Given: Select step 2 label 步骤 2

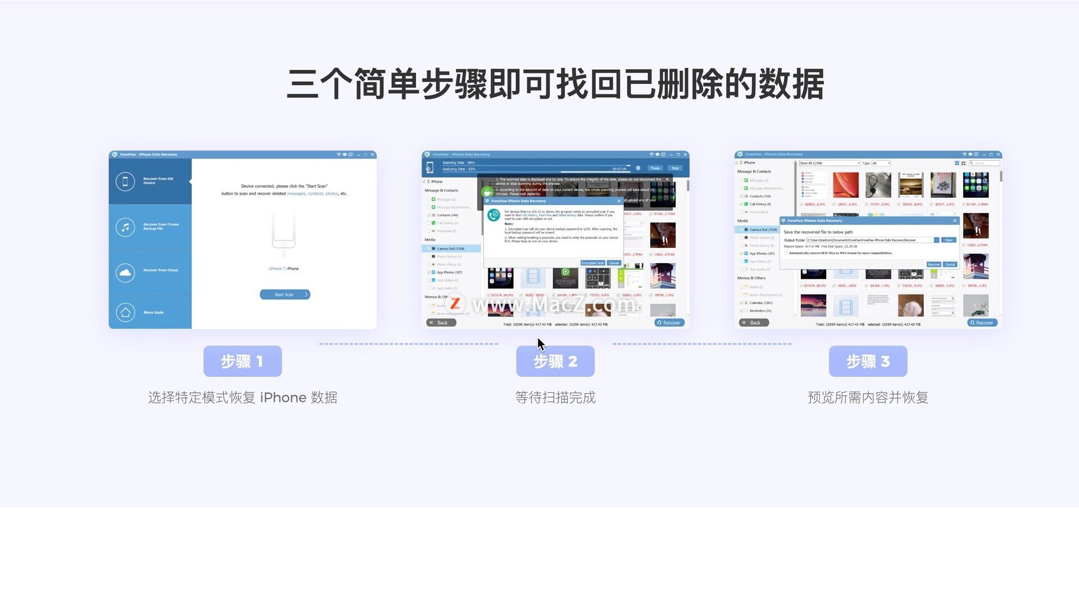Looking at the screenshot, I should (x=555, y=361).
